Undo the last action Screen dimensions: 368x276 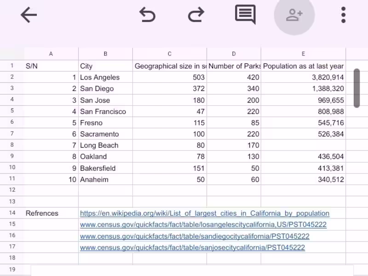click(x=147, y=15)
